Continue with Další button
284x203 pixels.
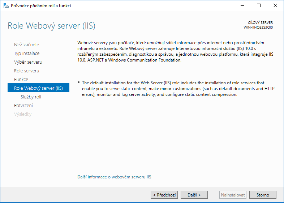194,195
